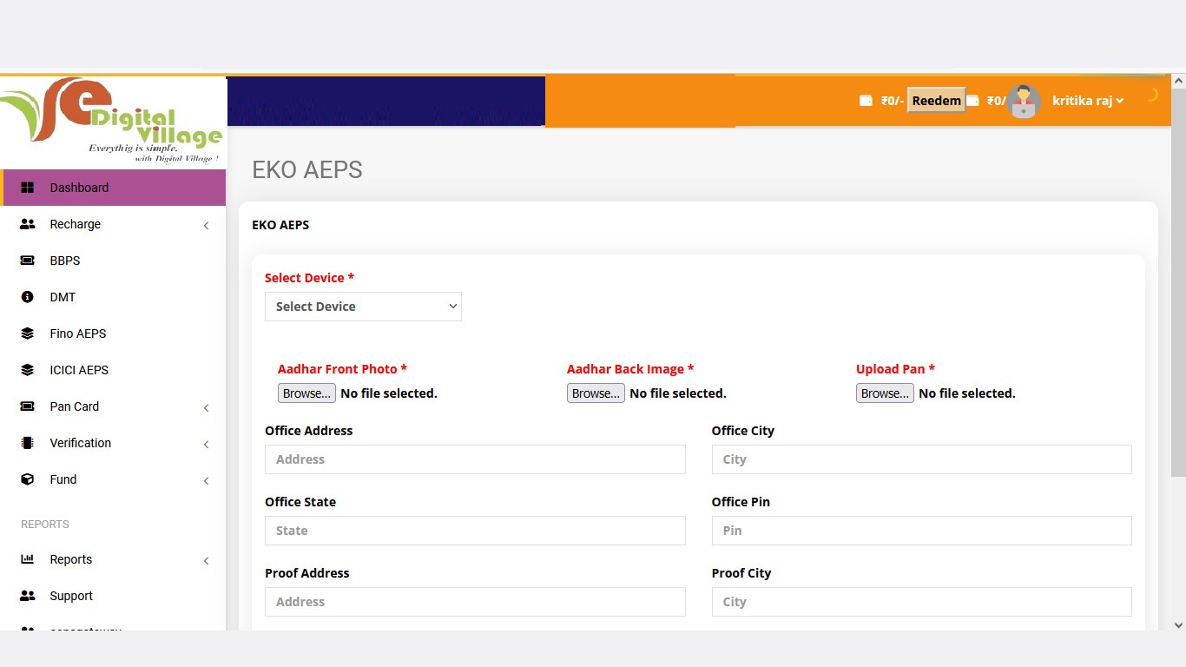The height and width of the screenshot is (667, 1186).
Task: Click the Pan Card ticket icon
Action: 27,406
